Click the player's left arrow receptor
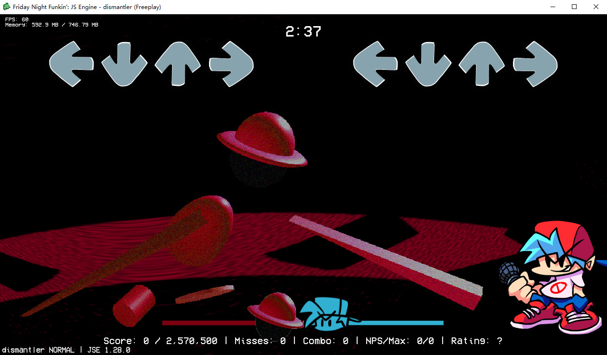Image resolution: width=607 pixels, height=355 pixels. 376,64
